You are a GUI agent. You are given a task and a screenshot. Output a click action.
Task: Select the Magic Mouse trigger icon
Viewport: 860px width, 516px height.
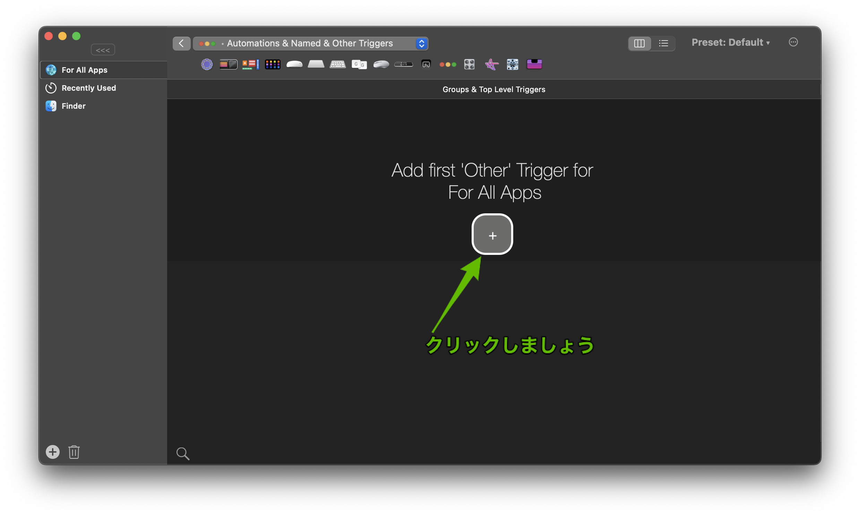pyautogui.click(x=294, y=64)
